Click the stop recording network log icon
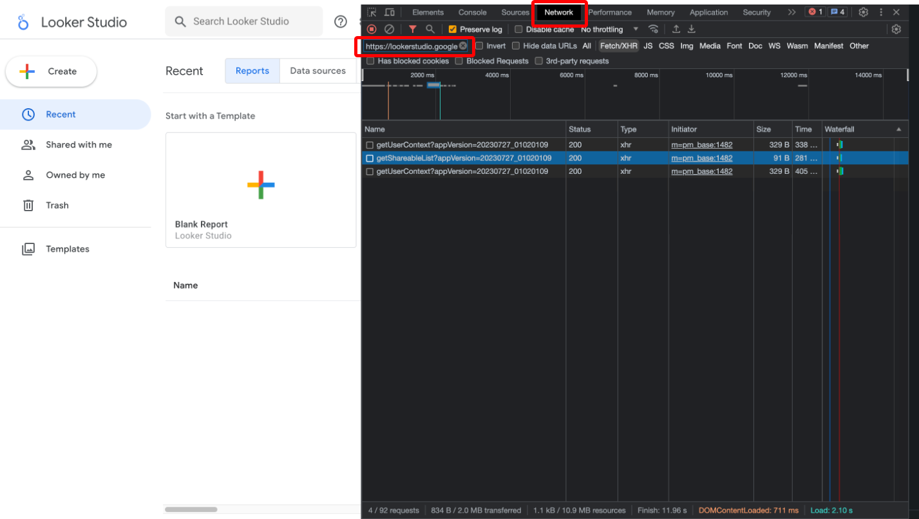The image size is (919, 519). pos(372,29)
